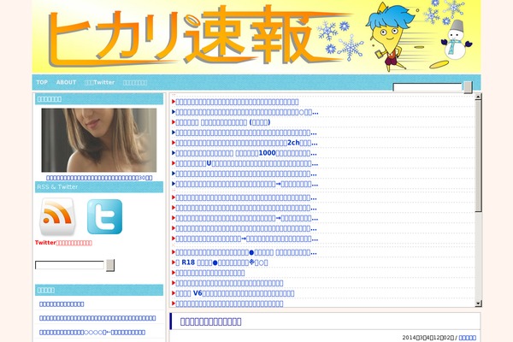Open the sidebar link containing "○○○○"

click(x=92, y=333)
